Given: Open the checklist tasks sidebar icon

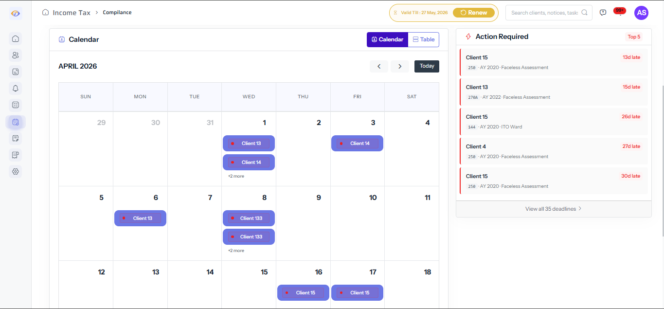Looking at the screenshot, I should point(16,105).
